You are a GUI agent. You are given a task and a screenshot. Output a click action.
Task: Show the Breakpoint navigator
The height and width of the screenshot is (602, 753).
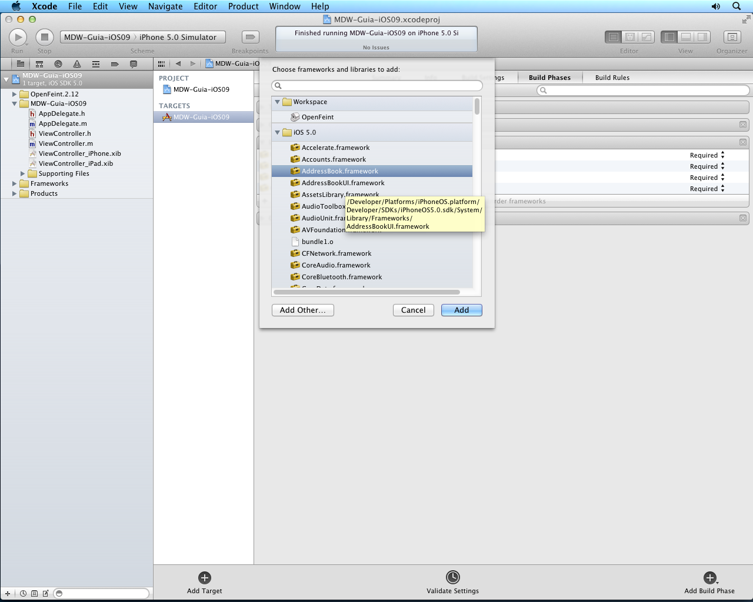pyautogui.click(x=115, y=64)
